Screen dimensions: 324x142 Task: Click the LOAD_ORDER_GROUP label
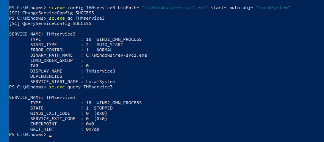click(x=52, y=61)
